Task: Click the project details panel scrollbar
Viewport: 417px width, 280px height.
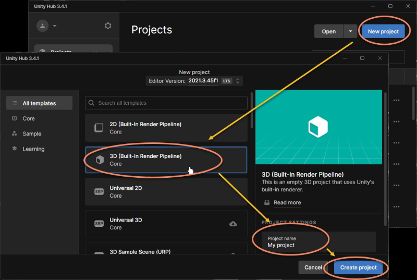Action: [x=385, y=158]
